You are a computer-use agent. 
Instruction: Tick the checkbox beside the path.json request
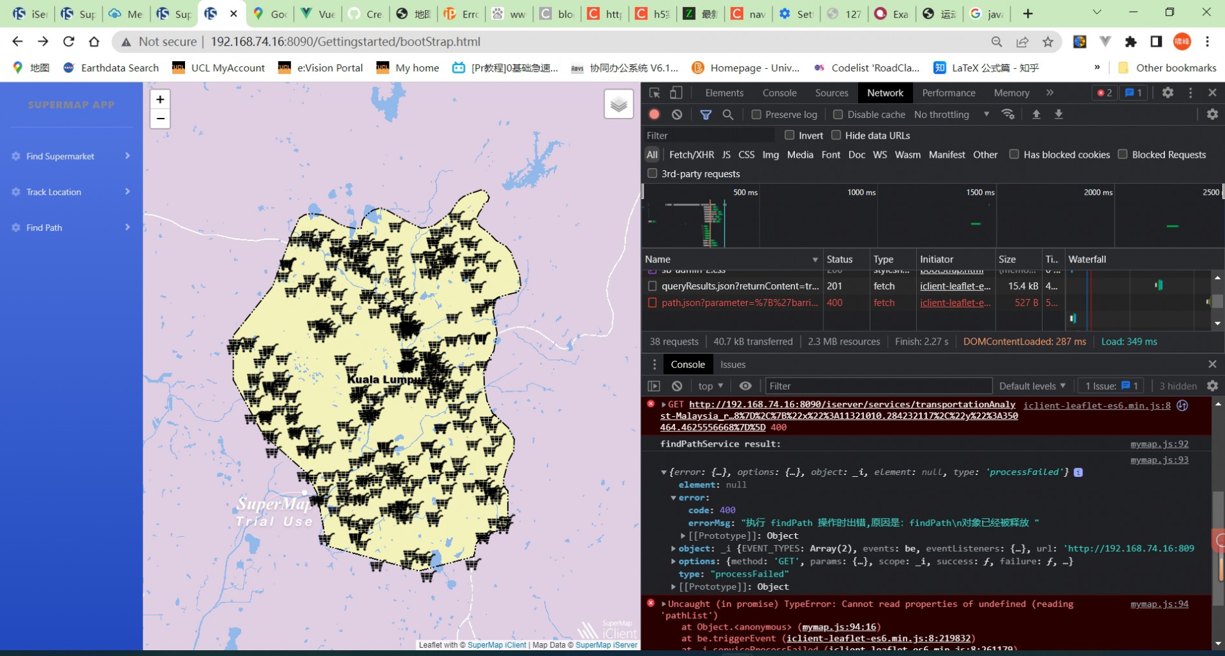pos(652,302)
